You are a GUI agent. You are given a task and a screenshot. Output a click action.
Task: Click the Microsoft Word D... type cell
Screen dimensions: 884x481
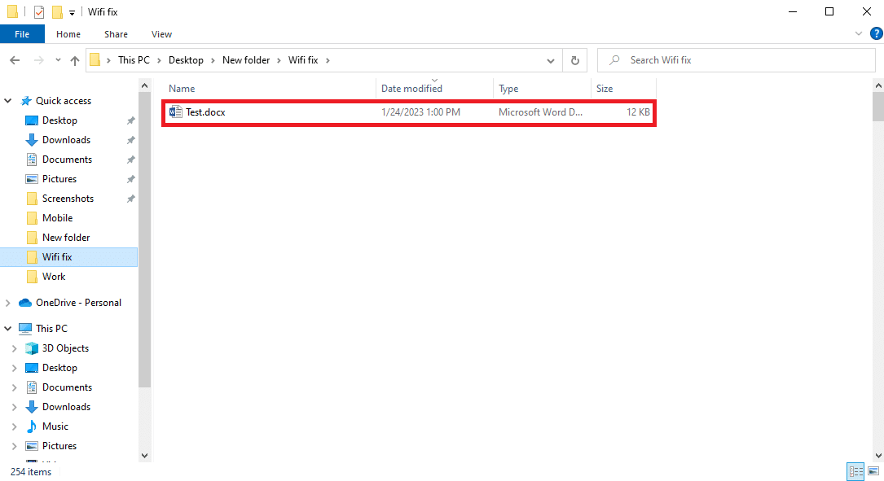[540, 112]
